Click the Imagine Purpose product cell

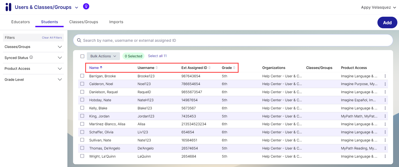[359, 84]
